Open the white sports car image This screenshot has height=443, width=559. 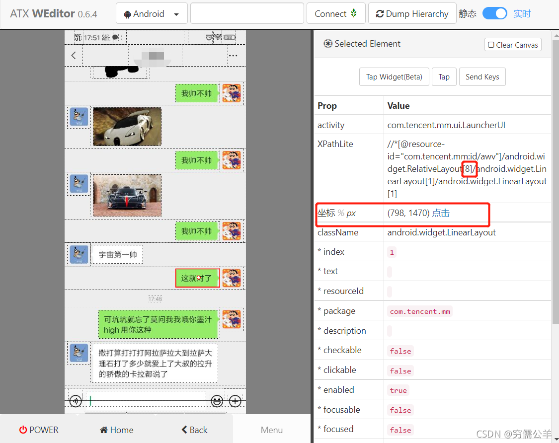pos(127,127)
